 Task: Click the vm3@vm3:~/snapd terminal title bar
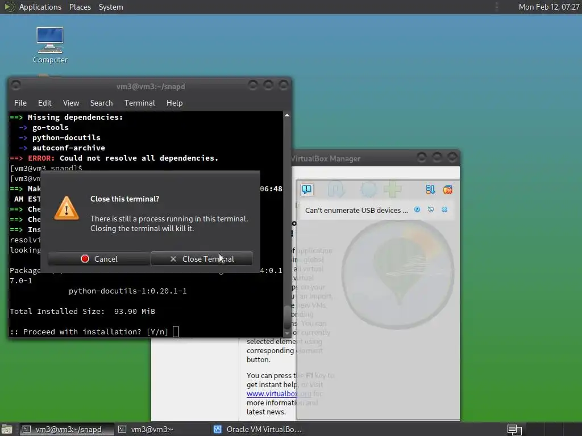click(x=150, y=86)
